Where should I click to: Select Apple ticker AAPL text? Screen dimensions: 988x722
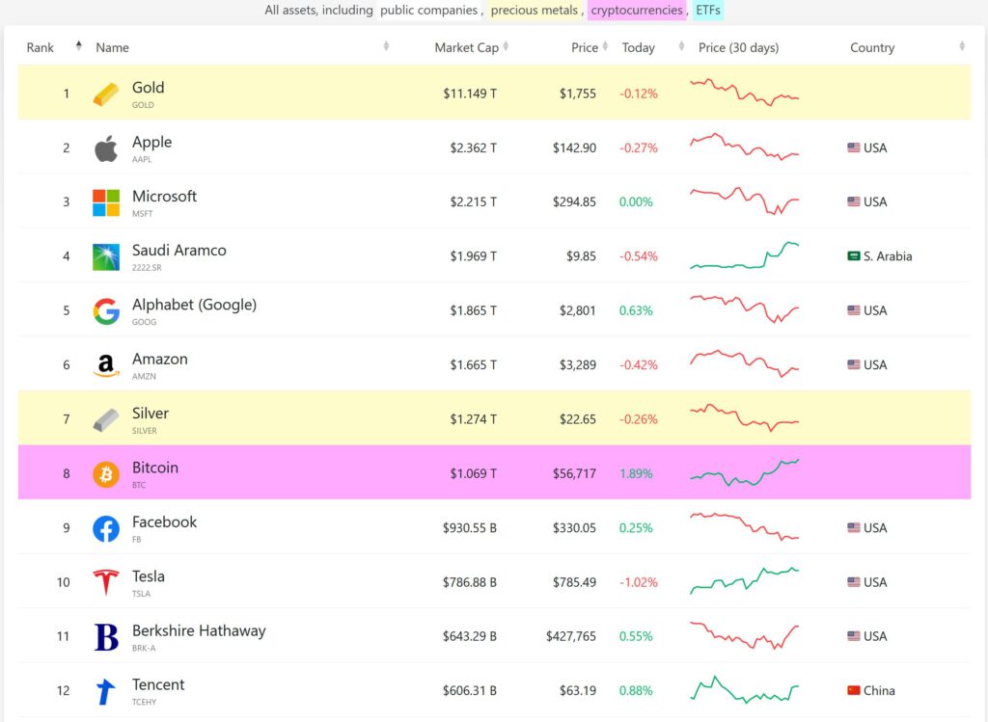click(x=142, y=159)
